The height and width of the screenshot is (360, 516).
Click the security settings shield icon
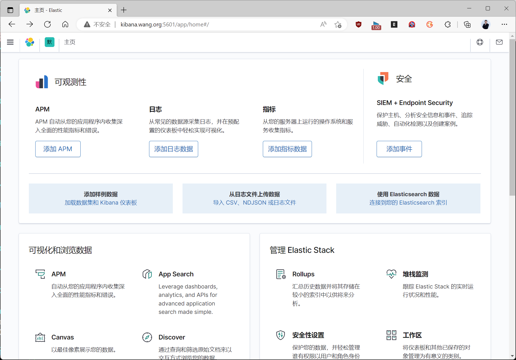[281, 335]
